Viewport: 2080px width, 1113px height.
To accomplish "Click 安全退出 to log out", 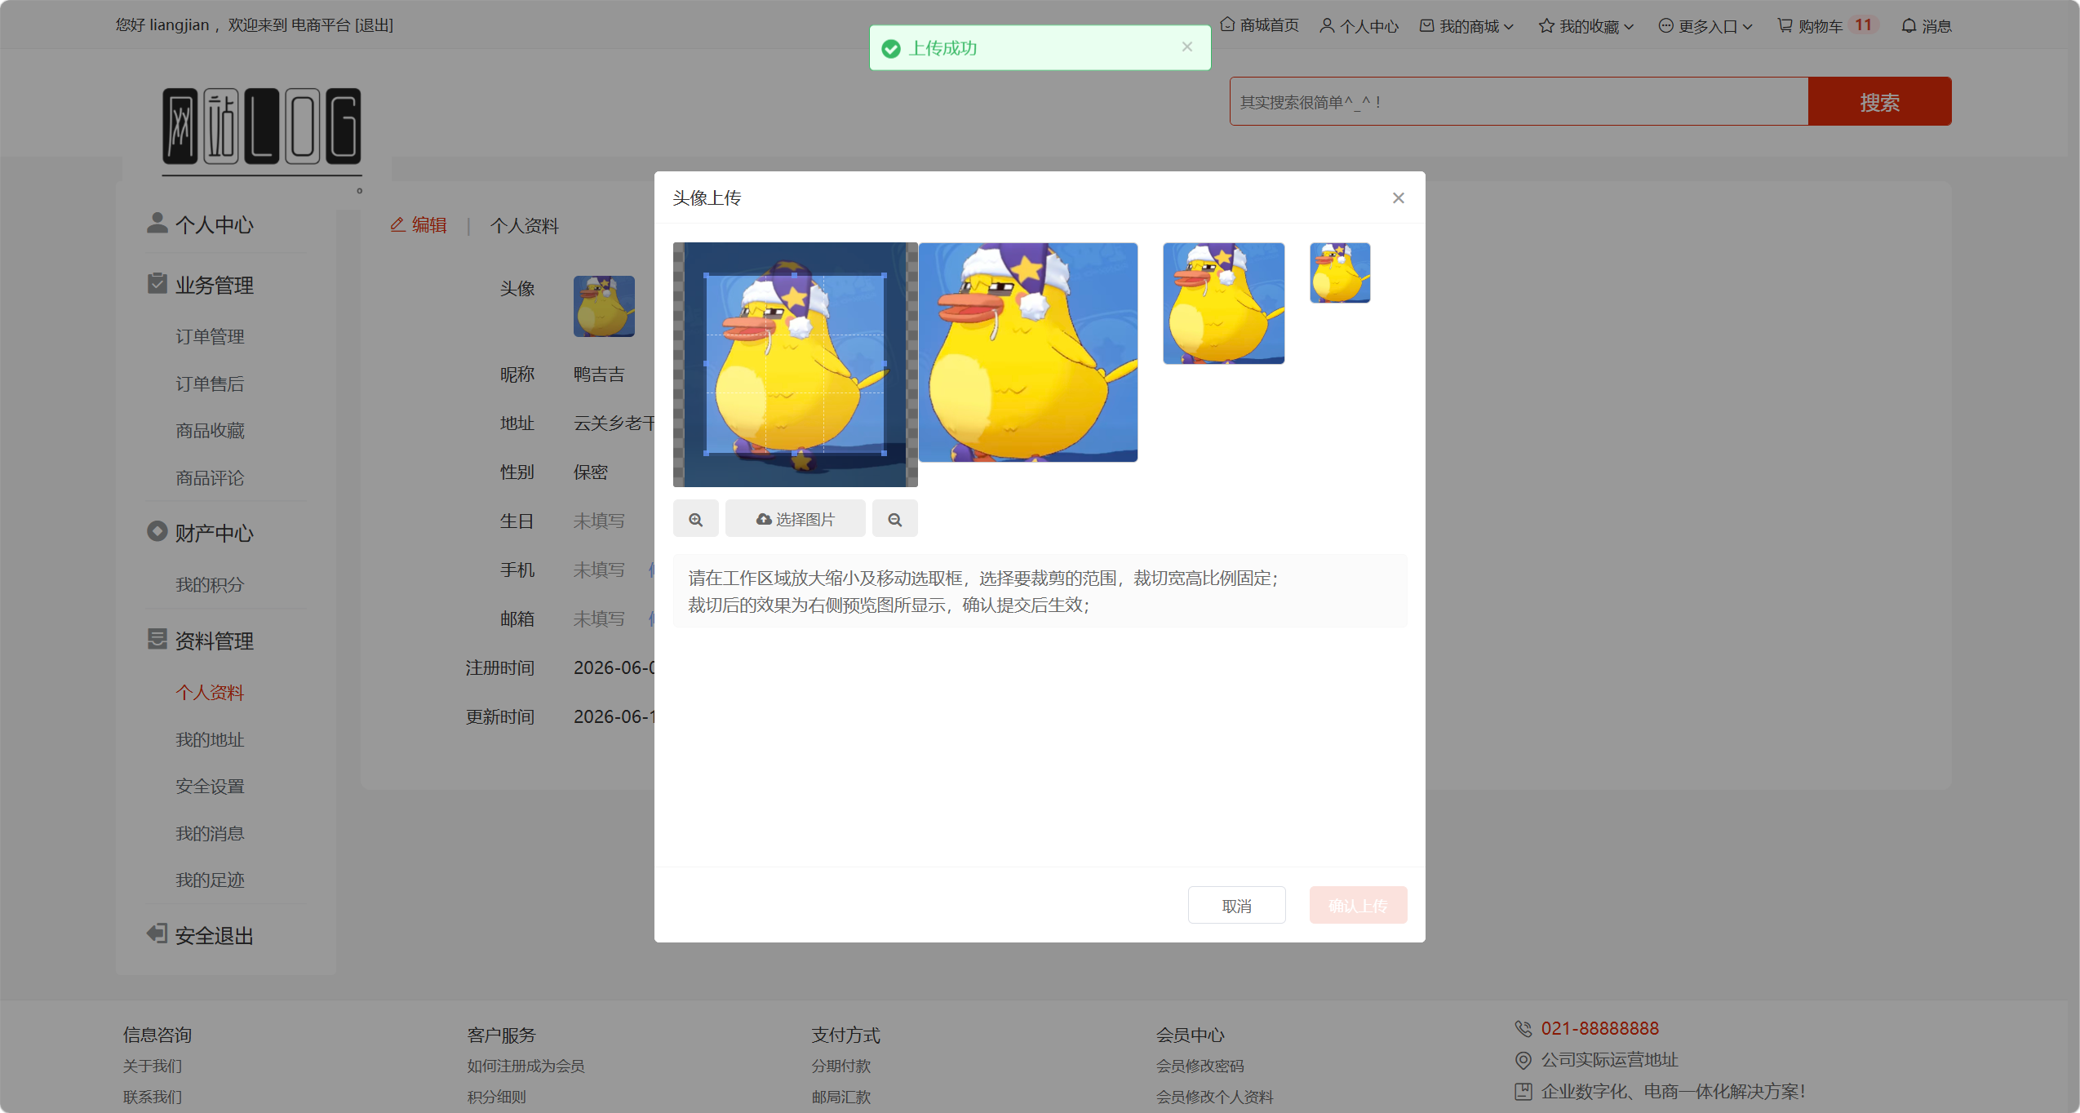I will coord(201,935).
